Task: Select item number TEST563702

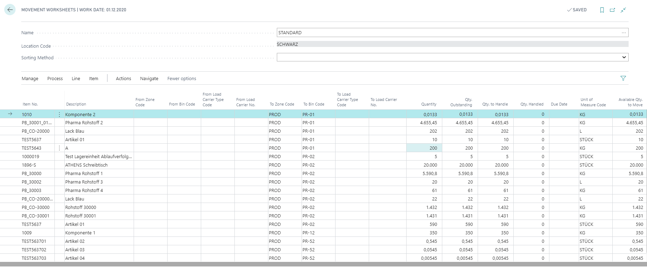Action: (x=34, y=250)
